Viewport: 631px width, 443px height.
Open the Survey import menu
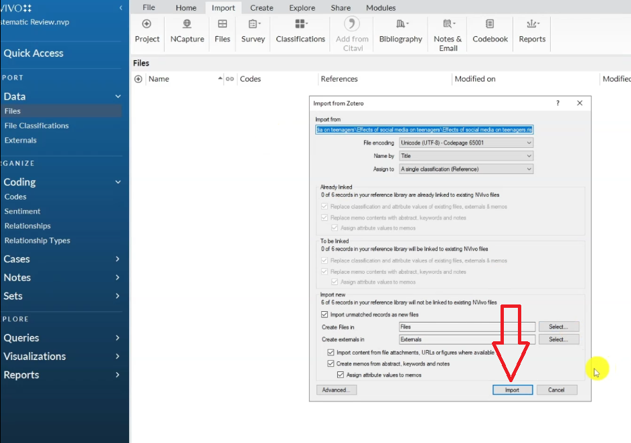click(x=253, y=31)
